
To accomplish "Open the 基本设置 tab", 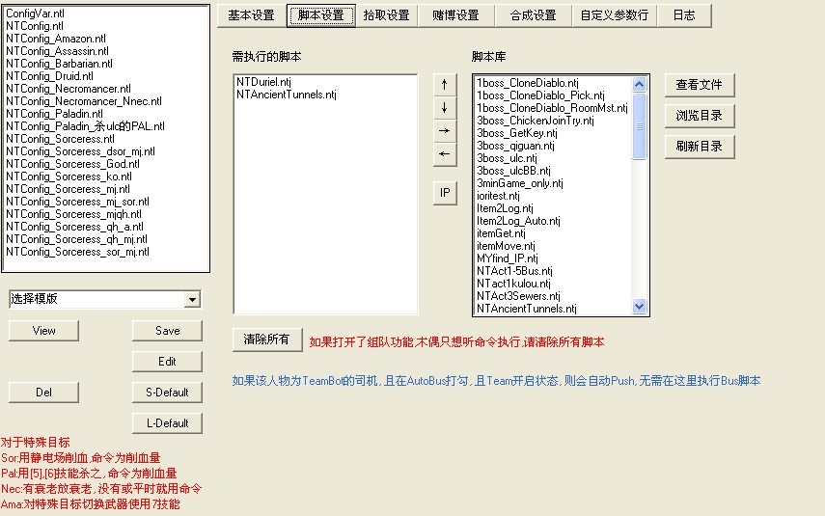I will tap(252, 15).
